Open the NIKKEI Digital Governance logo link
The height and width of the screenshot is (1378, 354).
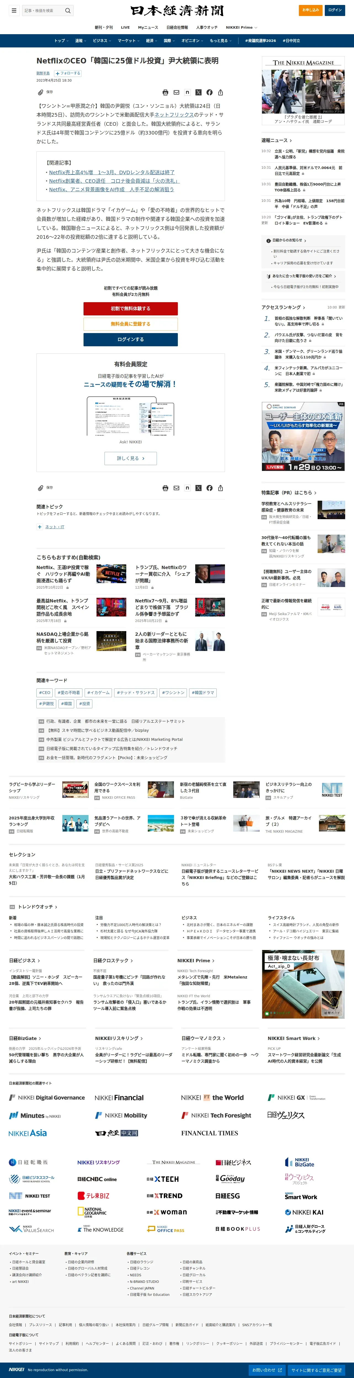pyautogui.click(x=47, y=1098)
